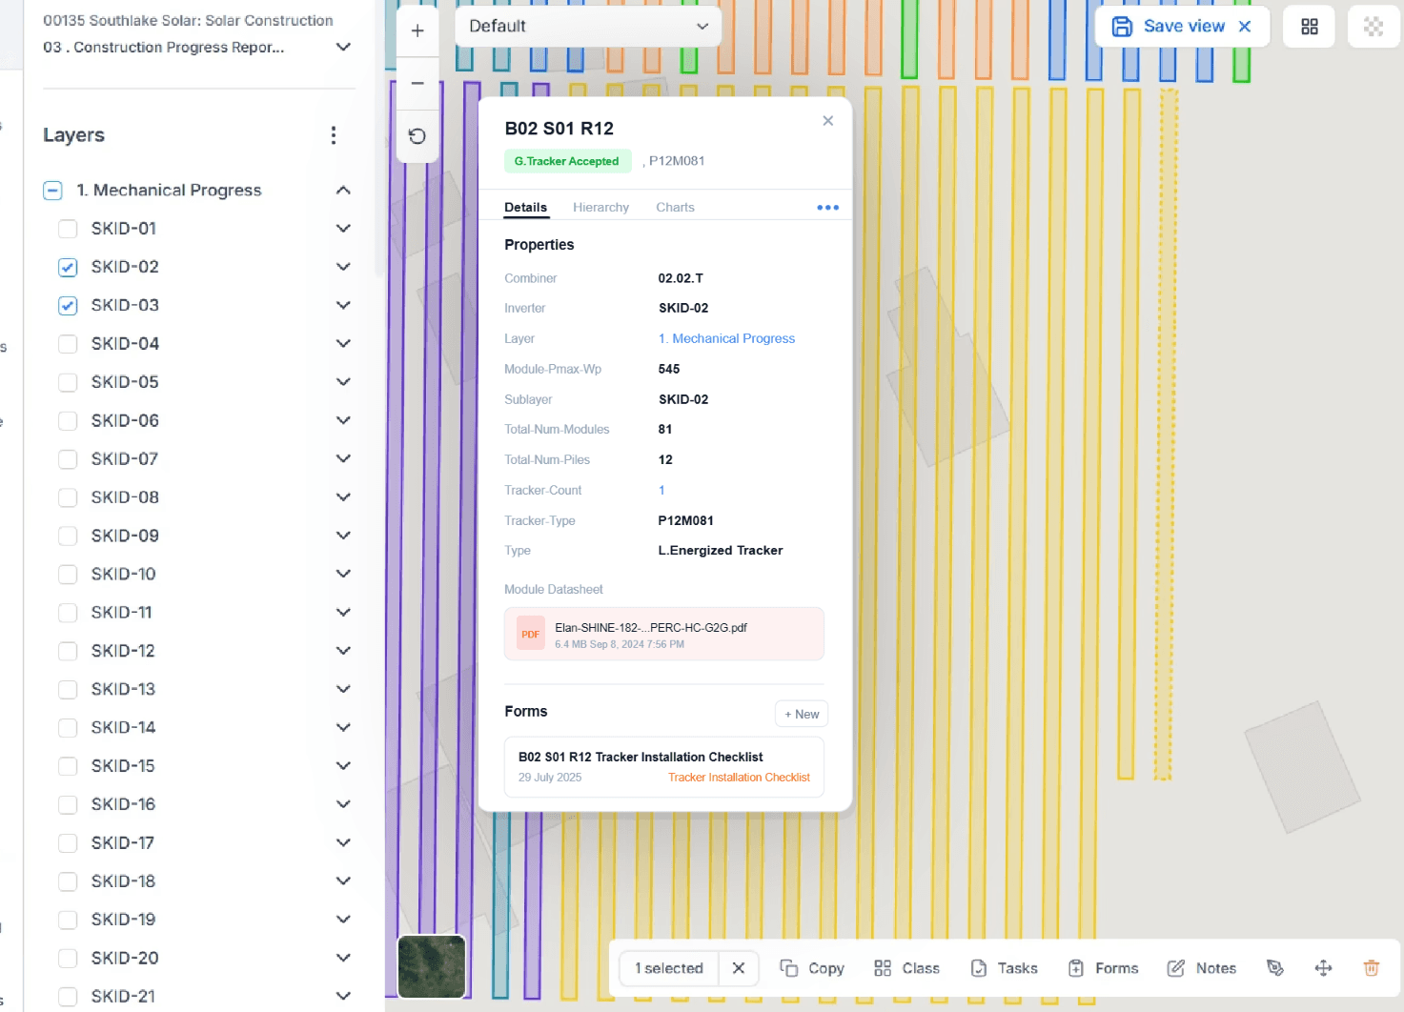Expand the SKID-02 layer chevron
Screen dimensions: 1404x1012
[x=344, y=267]
